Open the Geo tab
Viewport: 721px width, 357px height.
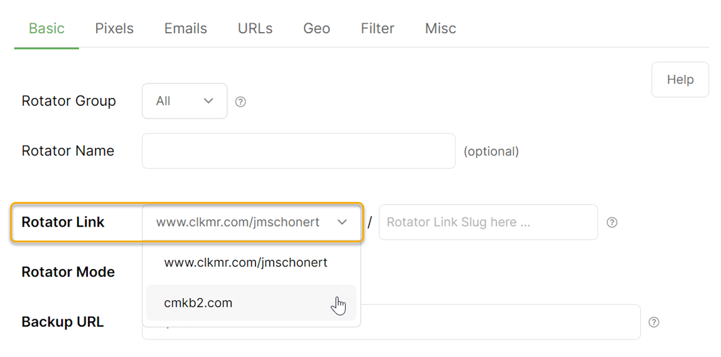(316, 29)
